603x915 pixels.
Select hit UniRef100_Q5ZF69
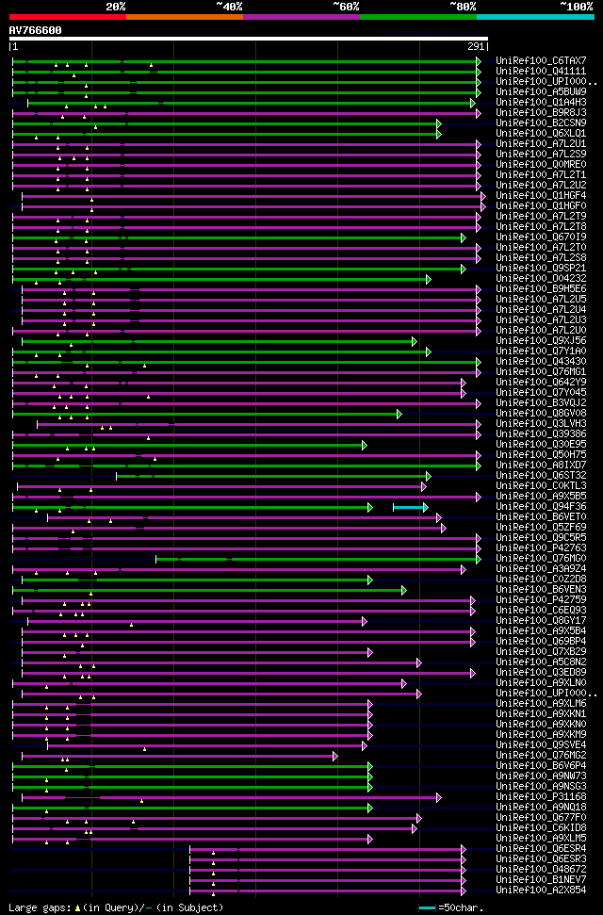coord(541,528)
